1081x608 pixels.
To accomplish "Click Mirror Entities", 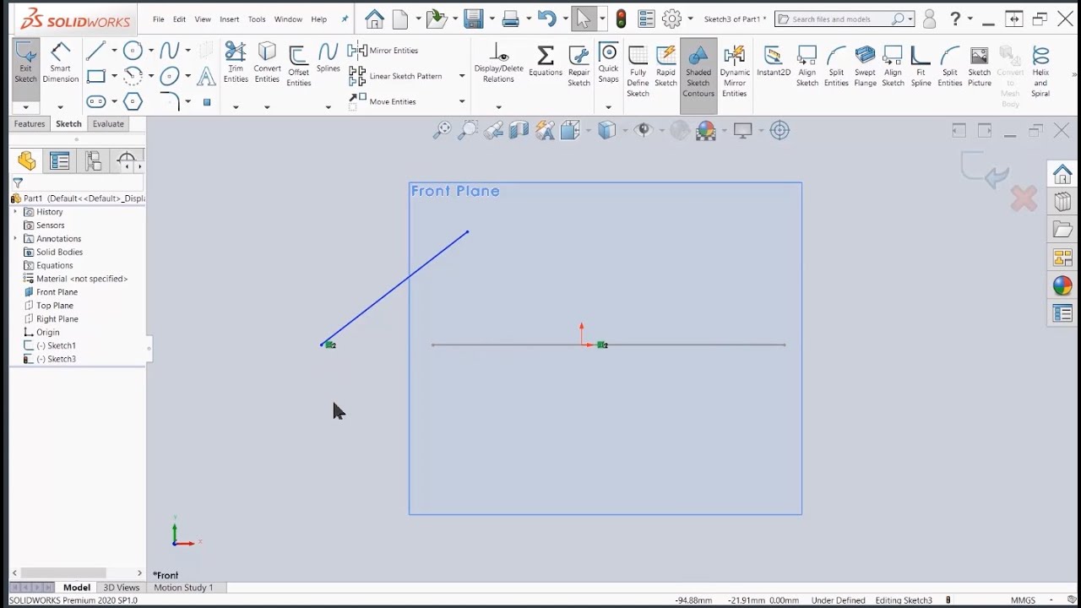I will point(384,51).
